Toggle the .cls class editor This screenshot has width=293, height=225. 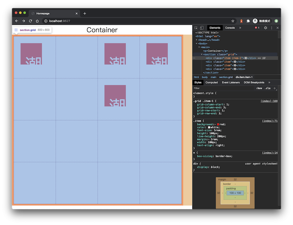coord(268,88)
